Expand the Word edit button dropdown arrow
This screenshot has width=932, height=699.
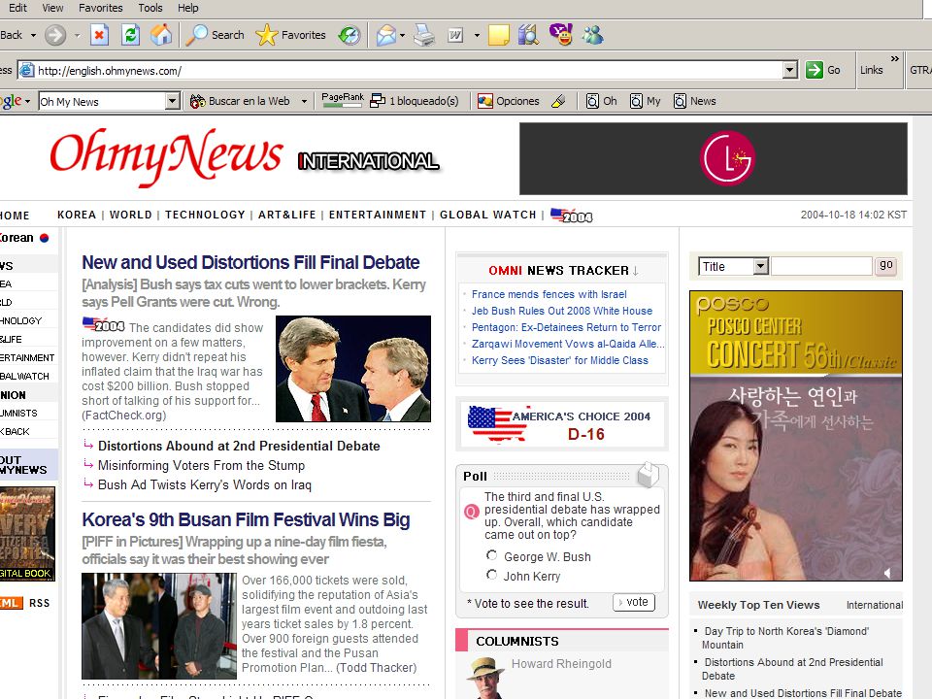point(476,35)
